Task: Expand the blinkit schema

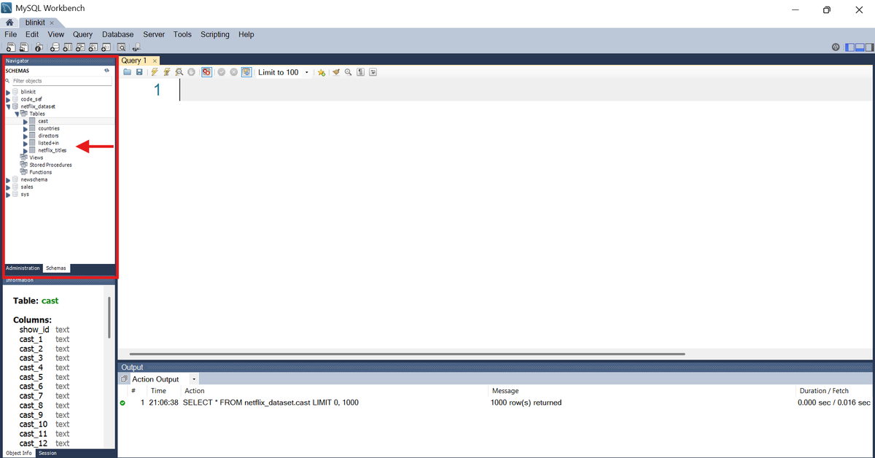Action: 8,92
